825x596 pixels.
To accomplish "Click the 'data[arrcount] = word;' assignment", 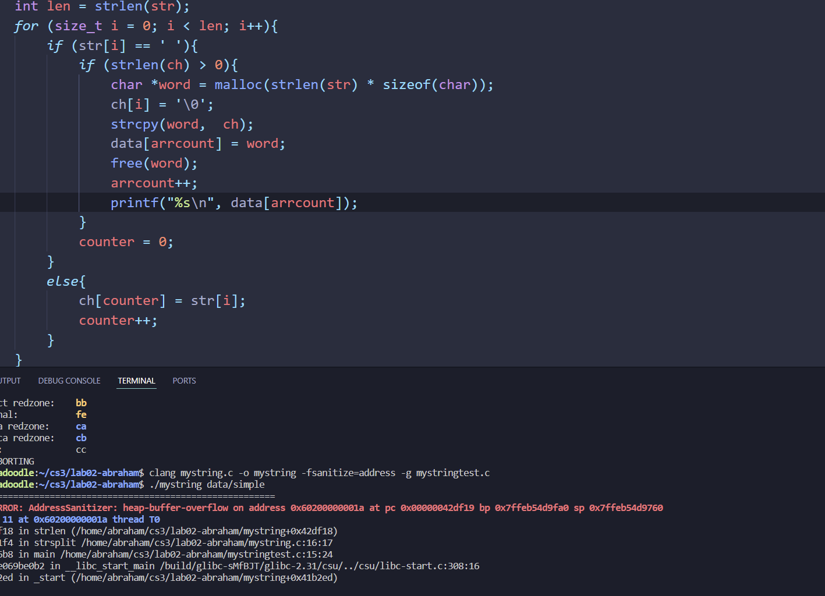I will point(197,144).
